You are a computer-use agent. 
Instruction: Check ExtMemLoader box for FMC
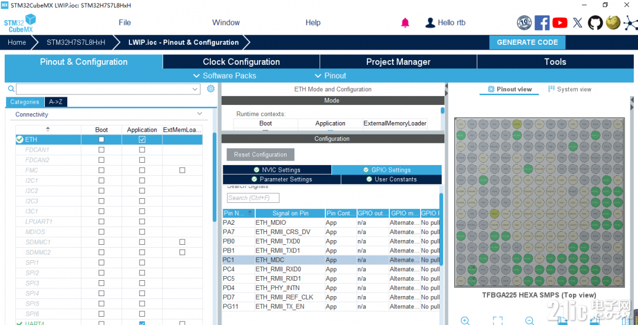click(183, 170)
